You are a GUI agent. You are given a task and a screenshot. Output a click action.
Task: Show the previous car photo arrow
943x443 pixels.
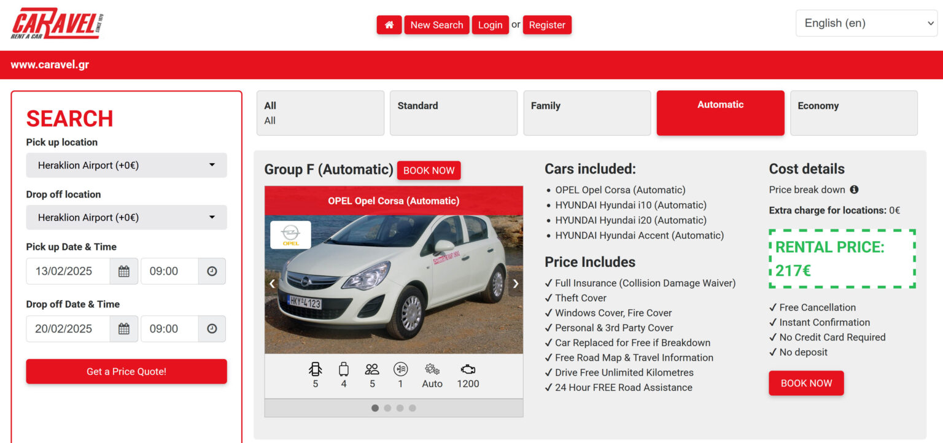(273, 283)
